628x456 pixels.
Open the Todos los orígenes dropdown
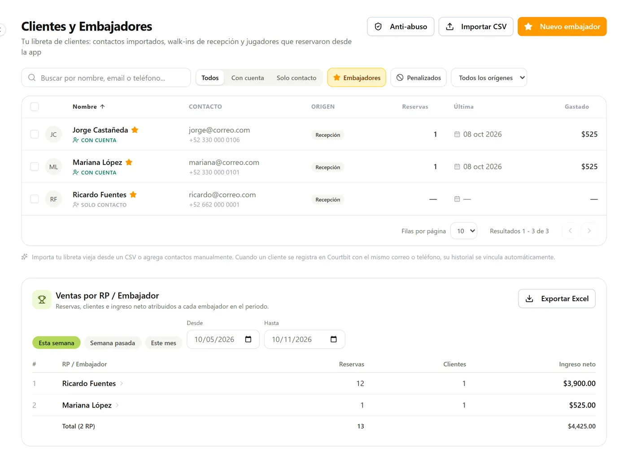coord(489,78)
